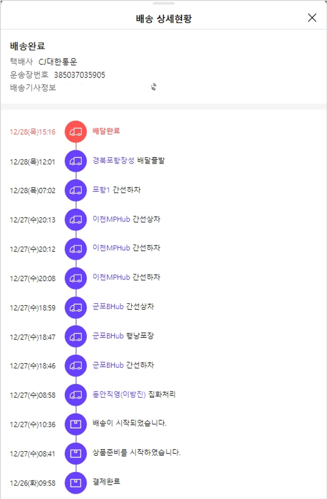Open the 이천MPHub link at 20:13
The width and height of the screenshot is (327, 499).
[111, 219]
